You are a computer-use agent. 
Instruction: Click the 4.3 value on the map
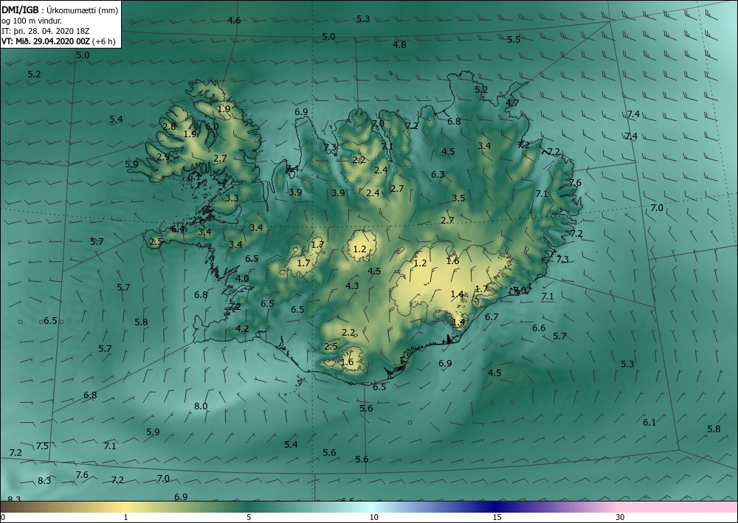pos(352,285)
